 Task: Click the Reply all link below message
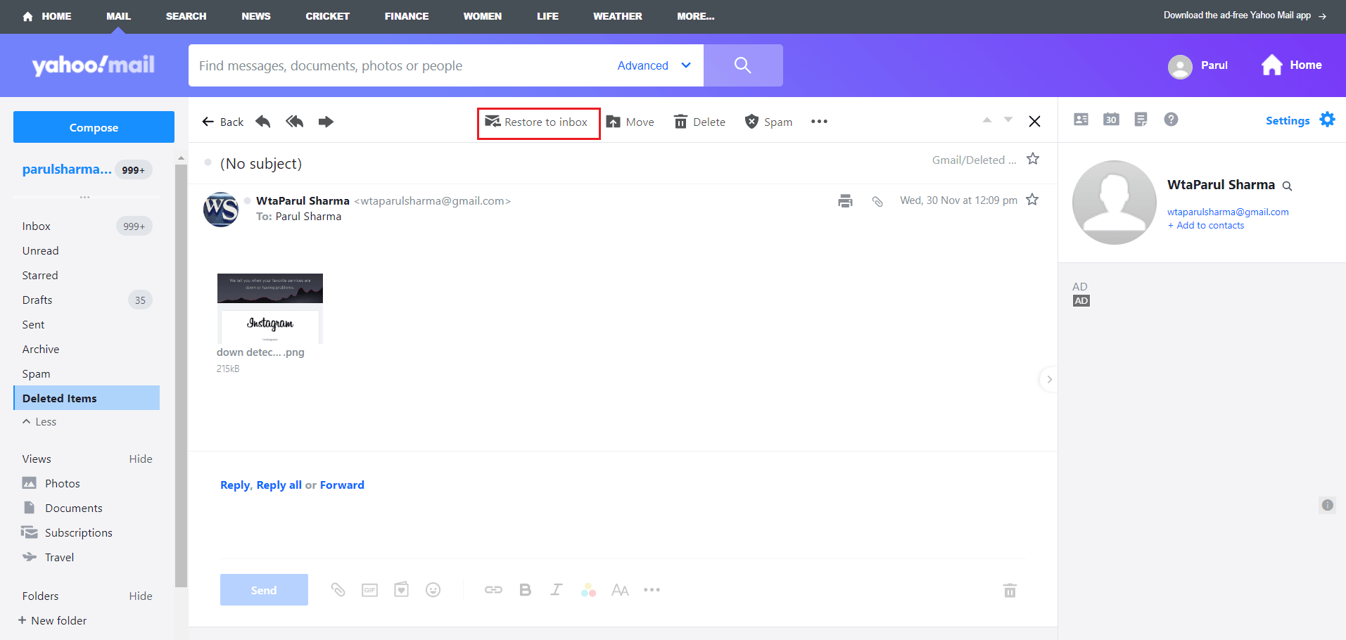pos(279,485)
